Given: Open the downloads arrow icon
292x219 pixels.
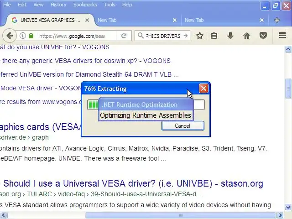Looking at the screenshot, I should click(230, 36).
